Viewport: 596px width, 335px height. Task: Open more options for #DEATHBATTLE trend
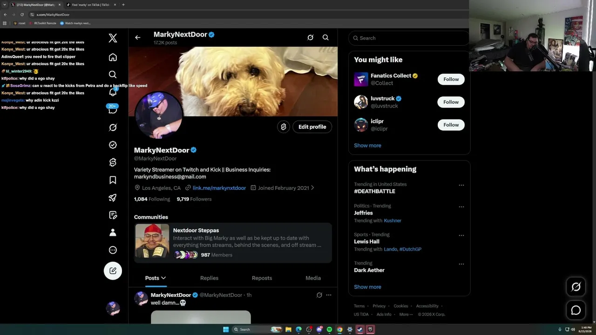coord(461,185)
